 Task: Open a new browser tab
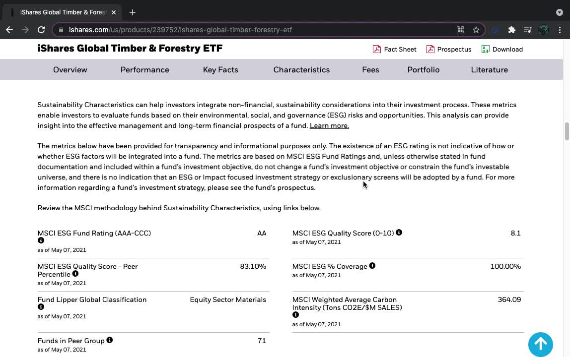[x=132, y=12]
